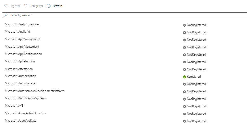Image resolution: width=247 pixels, height=131 pixels.
Task: Click NotRegistered status icon for Microsoft.ApiManagement
Action: pos(184,40)
